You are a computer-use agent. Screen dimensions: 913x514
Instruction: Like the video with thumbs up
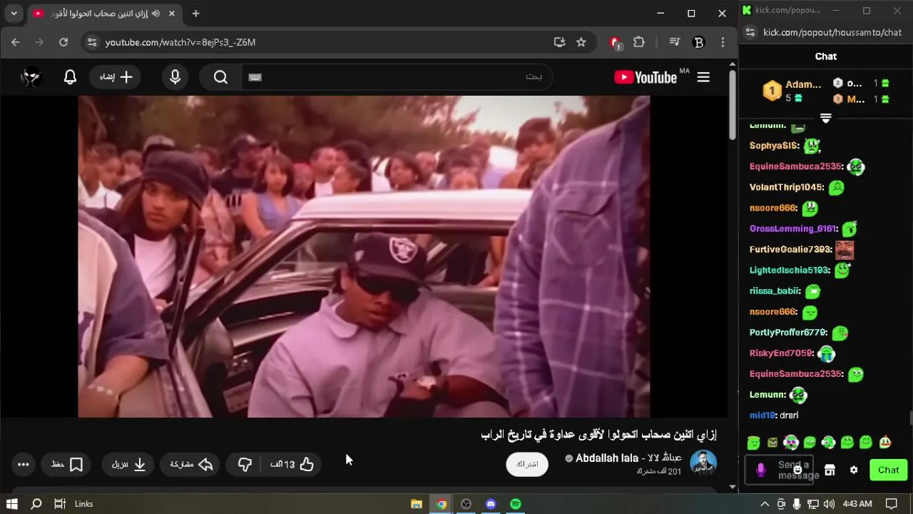(292, 465)
